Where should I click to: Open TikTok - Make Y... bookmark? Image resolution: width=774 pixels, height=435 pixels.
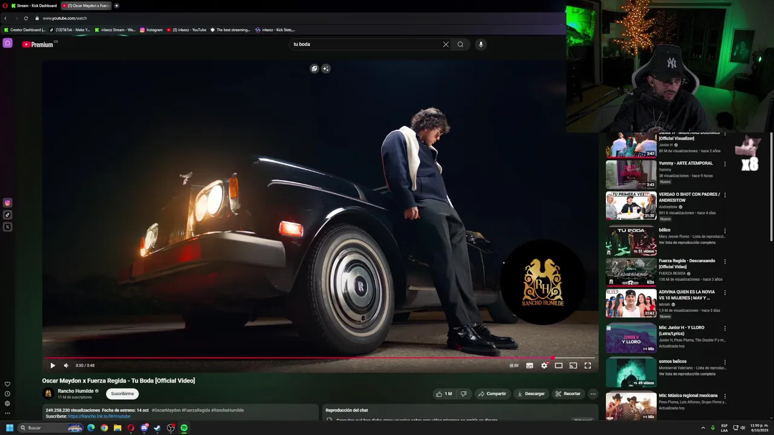pyautogui.click(x=70, y=30)
